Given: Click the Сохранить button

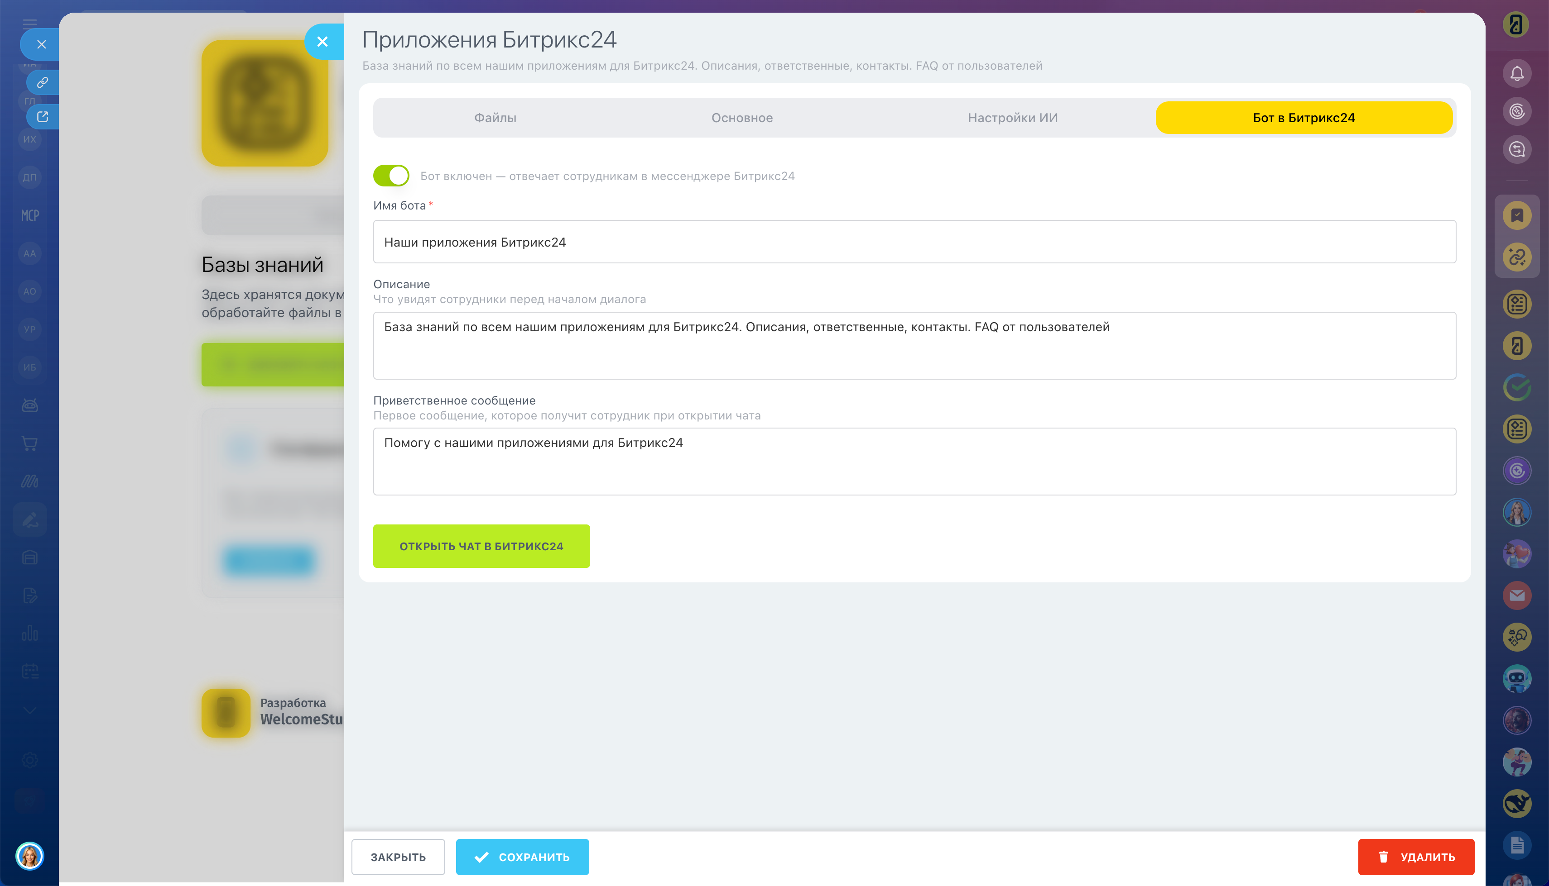Looking at the screenshot, I should click(x=522, y=857).
